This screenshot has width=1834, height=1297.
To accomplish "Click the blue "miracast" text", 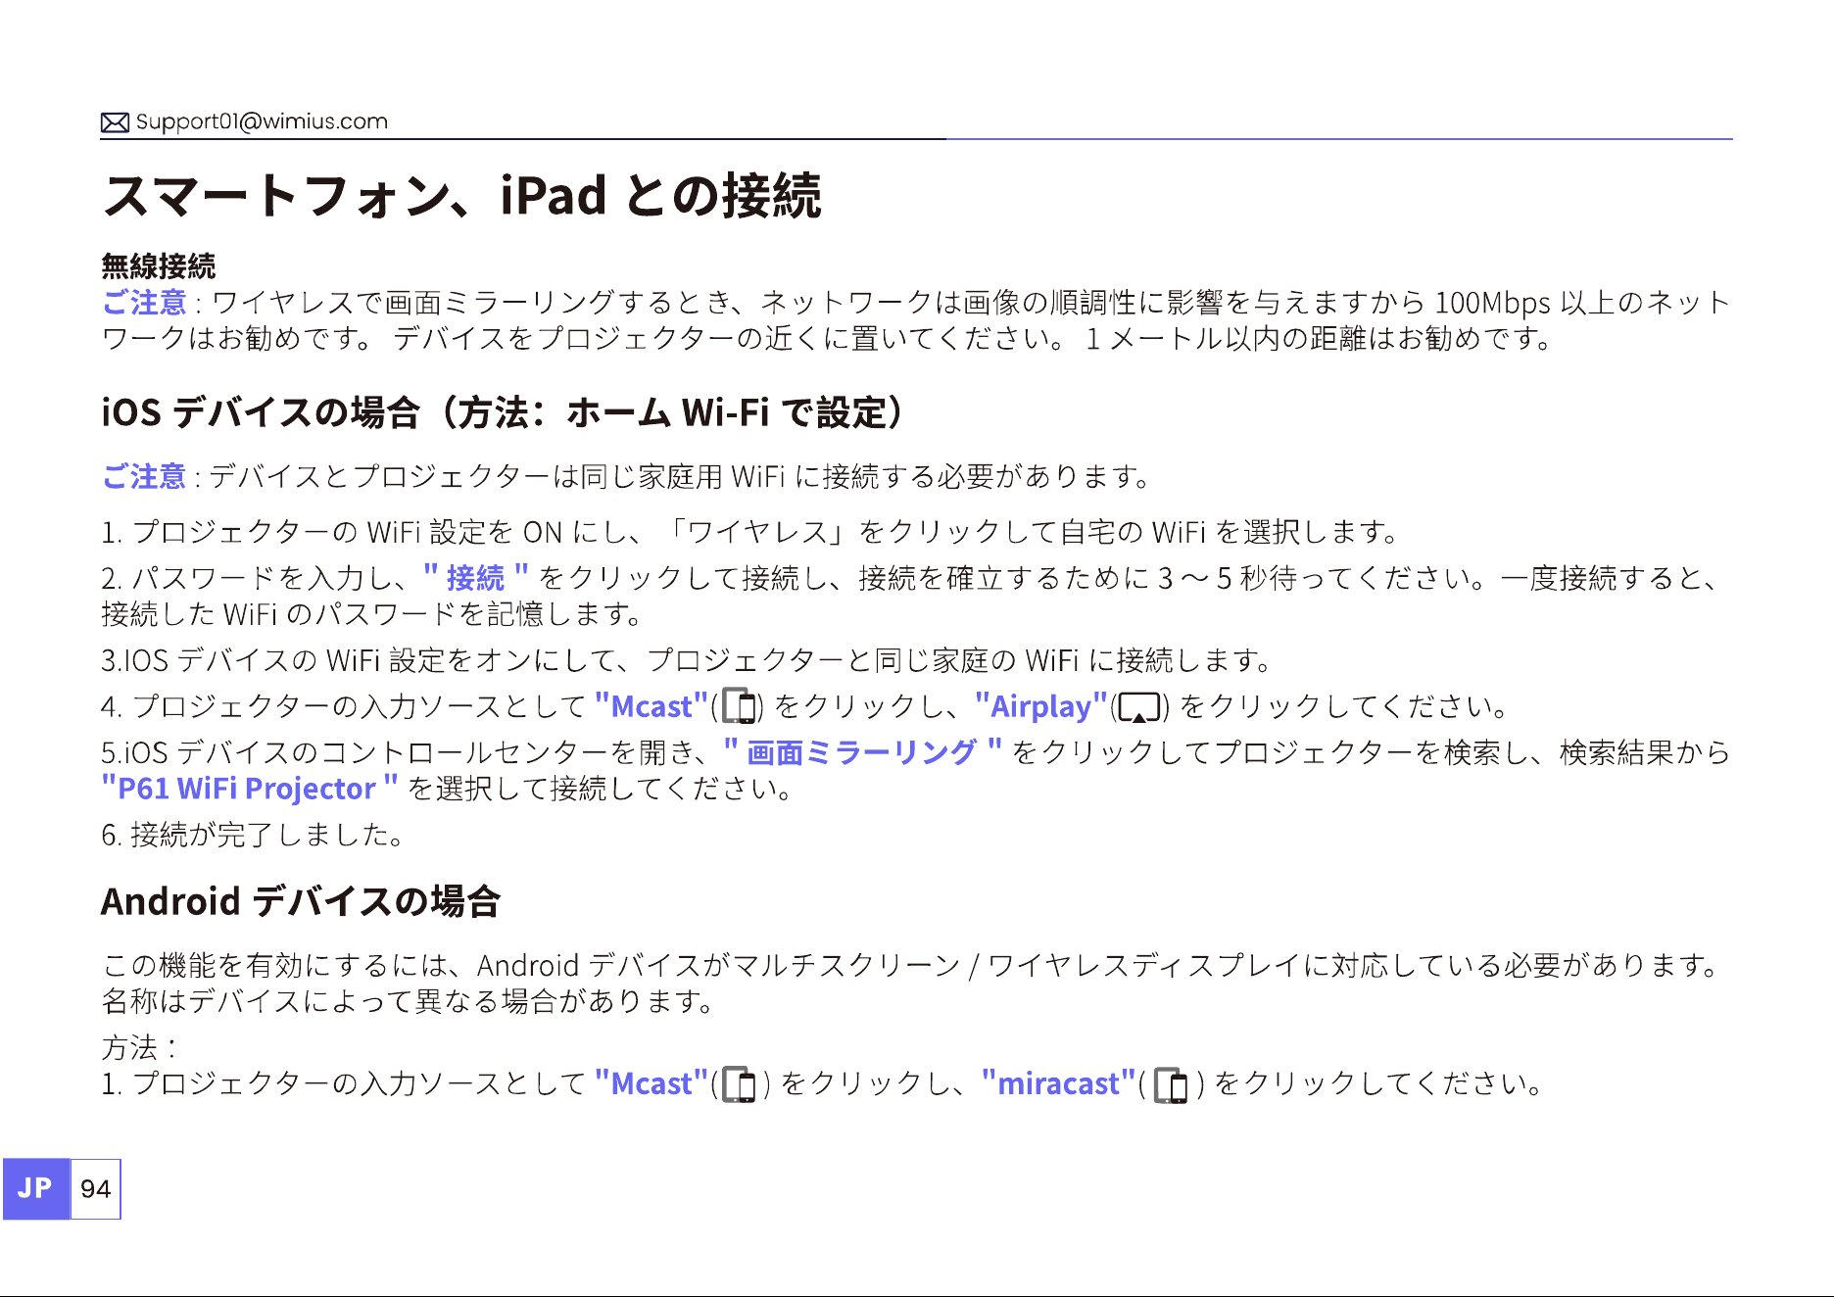I will [1058, 1083].
